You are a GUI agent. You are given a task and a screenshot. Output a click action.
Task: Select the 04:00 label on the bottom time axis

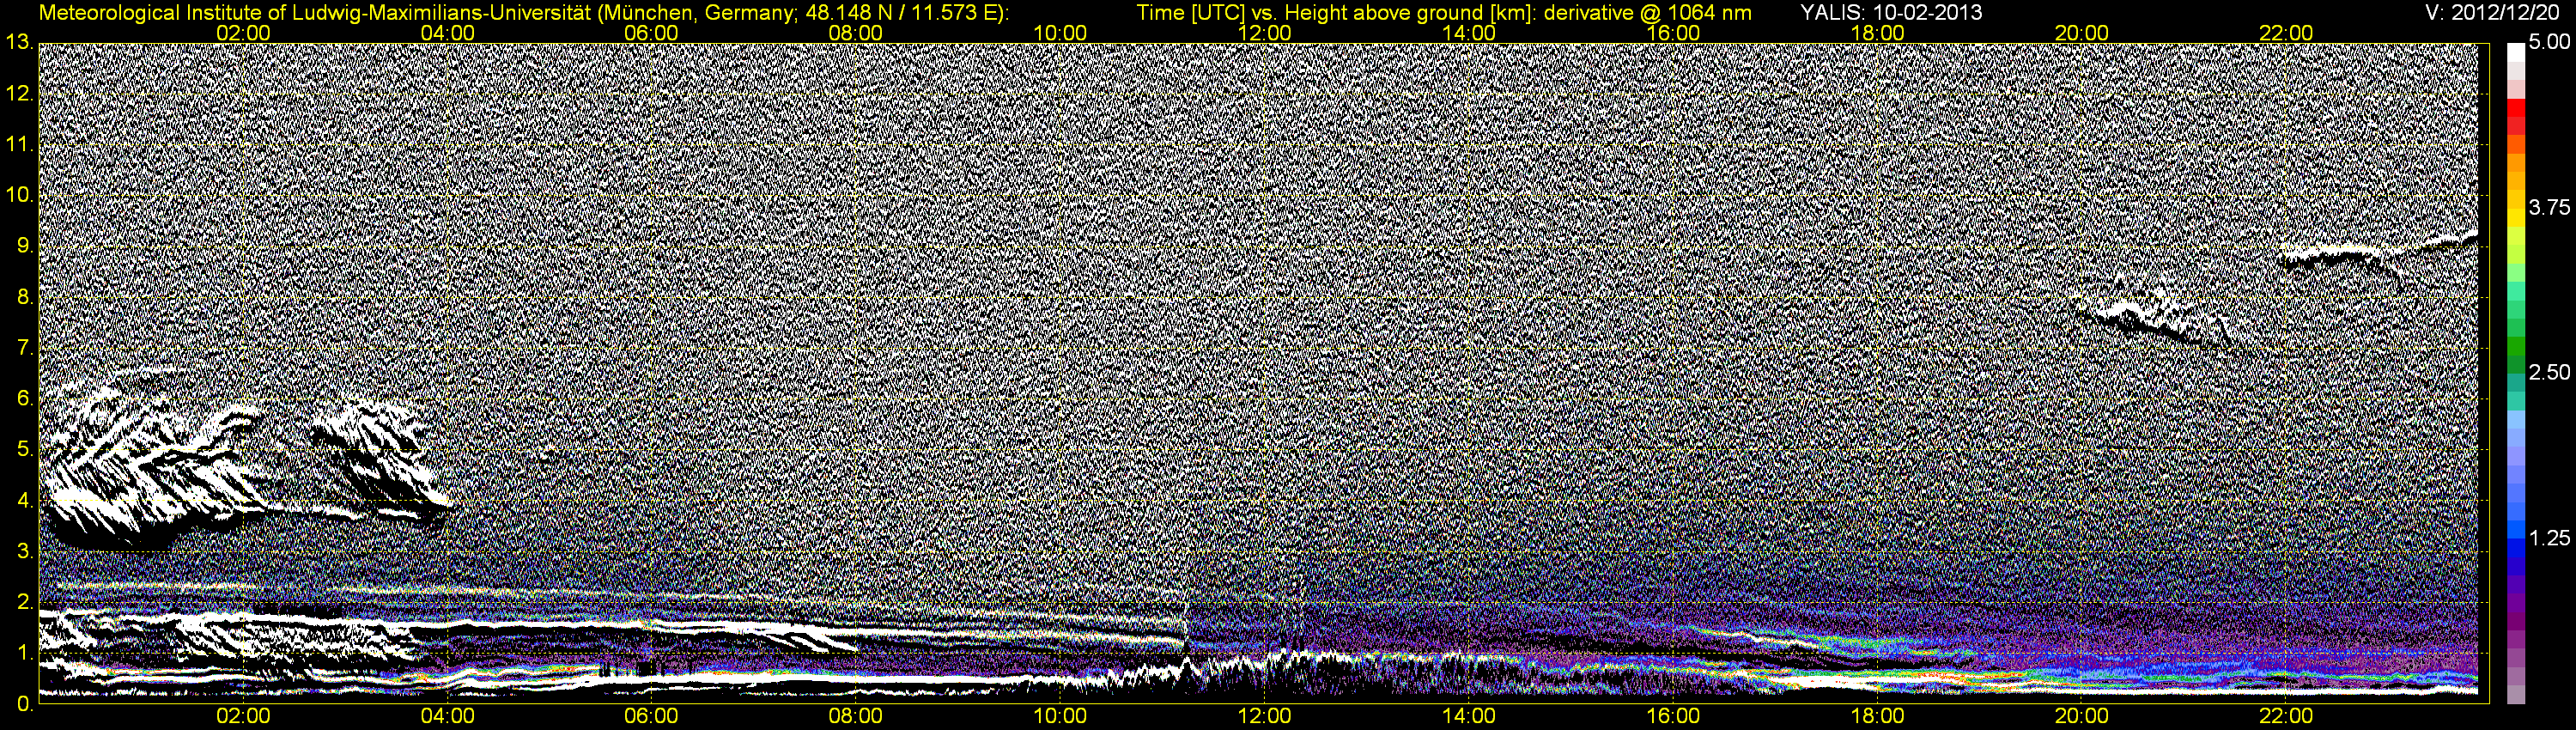coord(448,717)
